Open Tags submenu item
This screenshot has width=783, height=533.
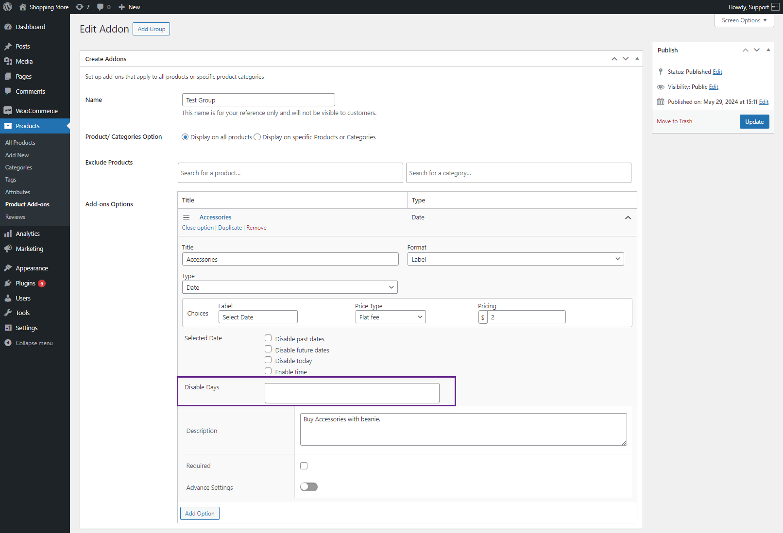(x=11, y=180)
